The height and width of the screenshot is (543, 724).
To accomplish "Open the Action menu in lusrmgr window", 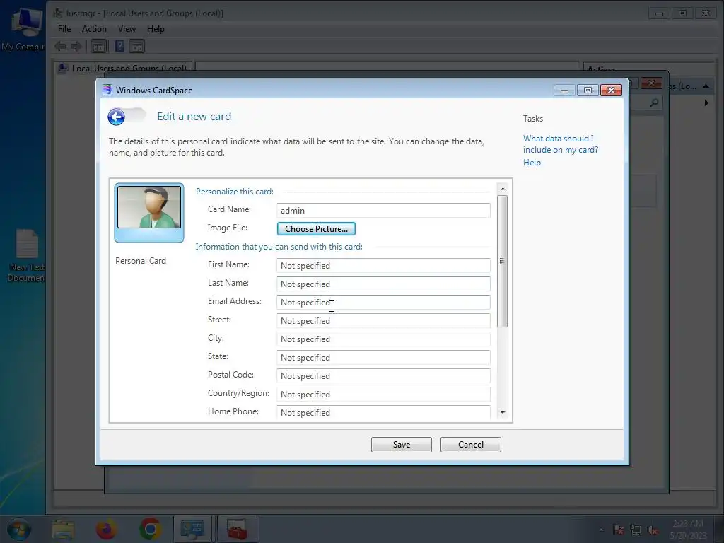I will pyautogui.click(x=94, y=28).
